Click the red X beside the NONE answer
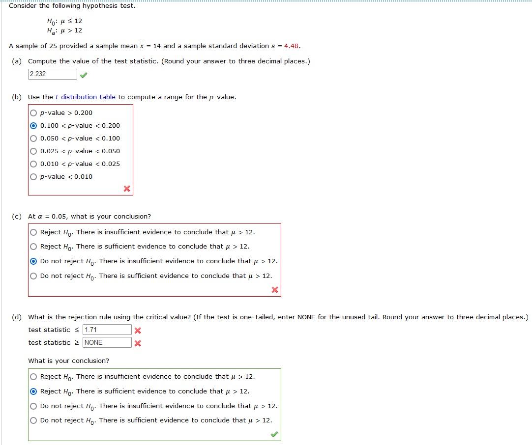Viewport: 532px width, 445px height. 137,343
